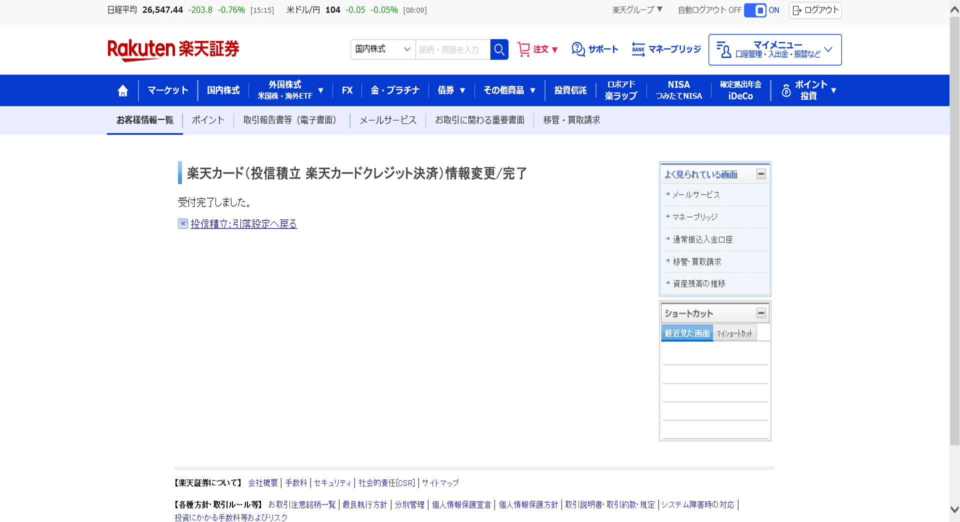
Task: Toggle the auto logout ON/OFF switch
Action: [x=755, y=10]
